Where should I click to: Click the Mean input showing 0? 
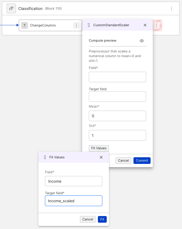tap(117, 116)
